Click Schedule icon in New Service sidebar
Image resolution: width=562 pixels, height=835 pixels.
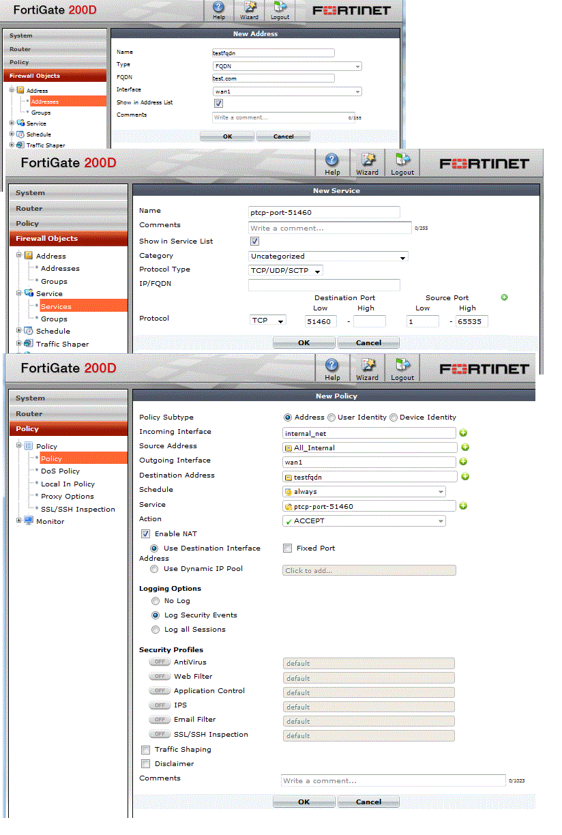pos(29,331)
